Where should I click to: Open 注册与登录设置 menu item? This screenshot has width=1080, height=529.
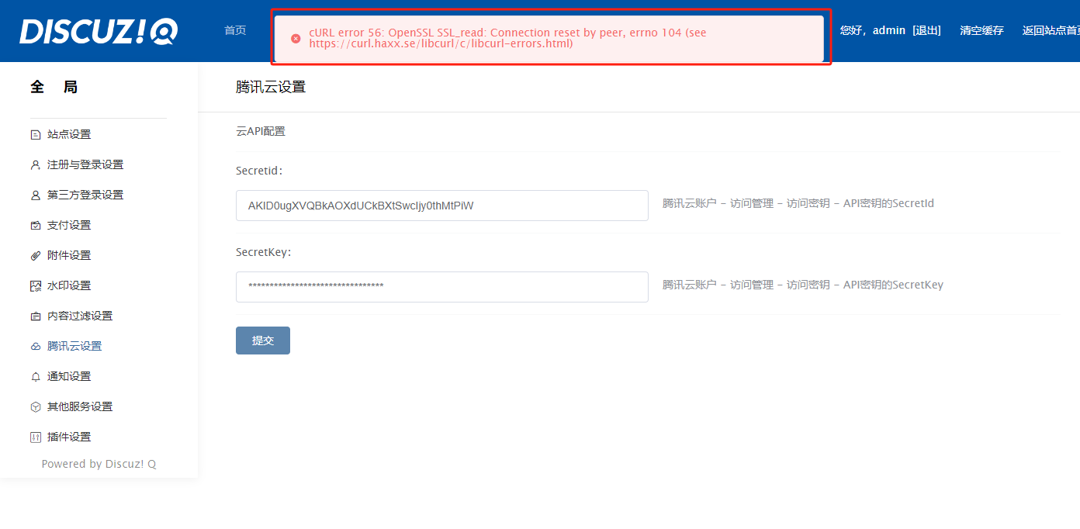[85, 164]
